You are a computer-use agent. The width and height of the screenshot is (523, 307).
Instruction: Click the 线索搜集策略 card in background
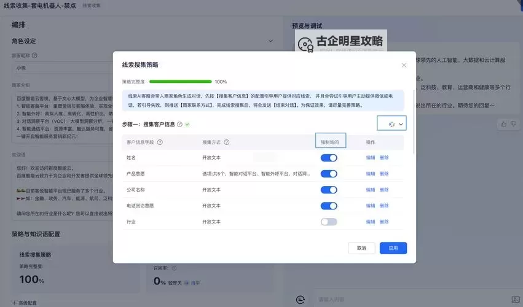(x=76, y=270)
